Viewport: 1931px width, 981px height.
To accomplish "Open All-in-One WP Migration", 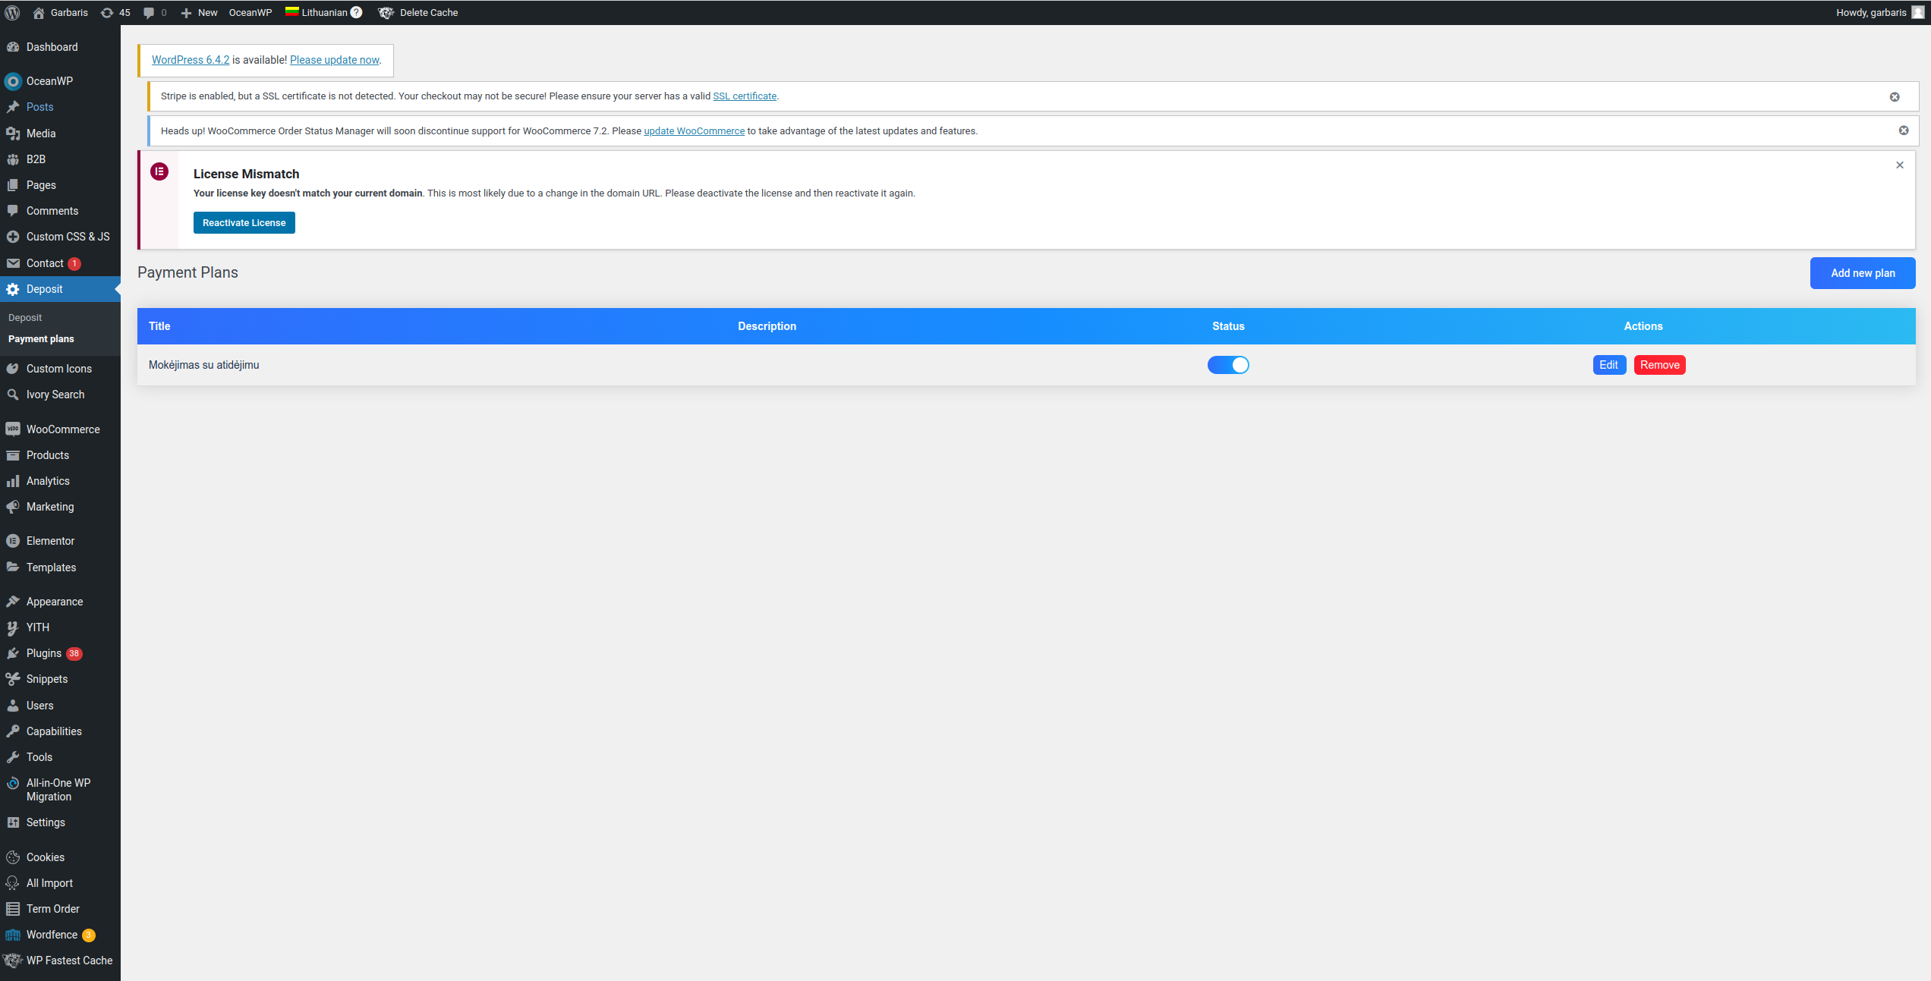I will [x=60, y=790].
